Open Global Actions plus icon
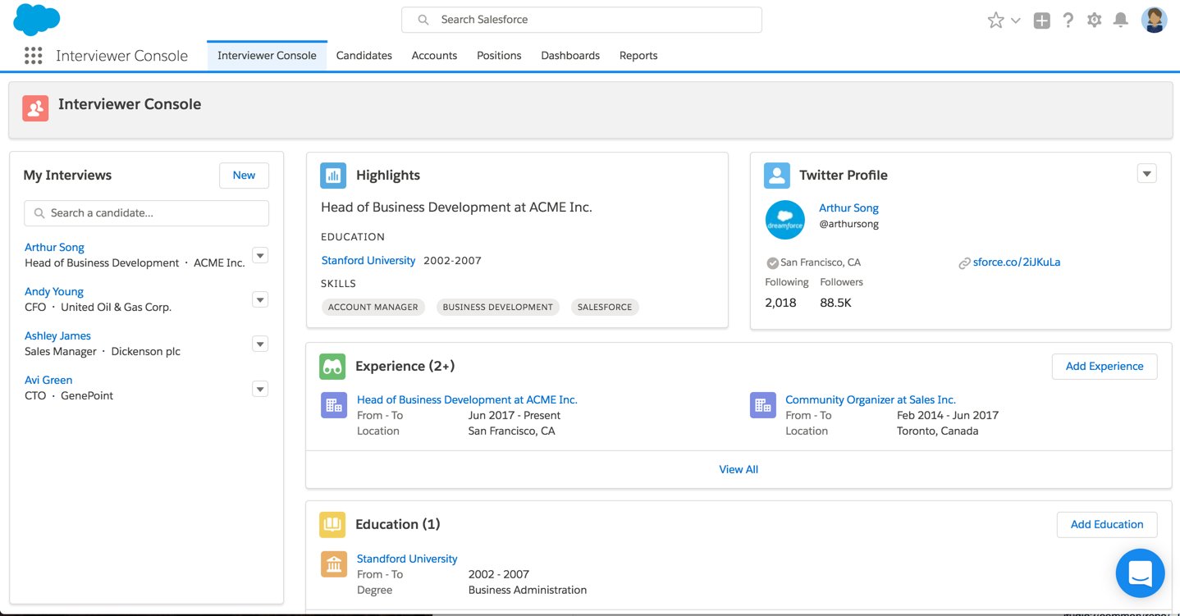This screenshot has height=616, width=1180. (x=1041, y=21)
